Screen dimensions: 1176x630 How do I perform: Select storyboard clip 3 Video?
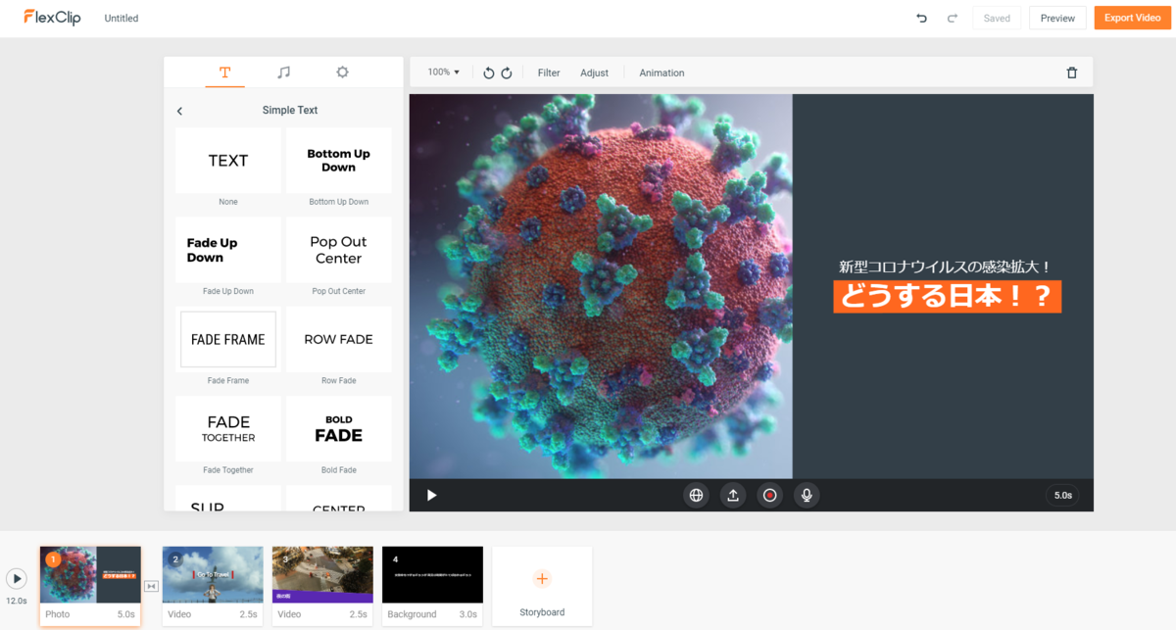[x=322, y=586]
